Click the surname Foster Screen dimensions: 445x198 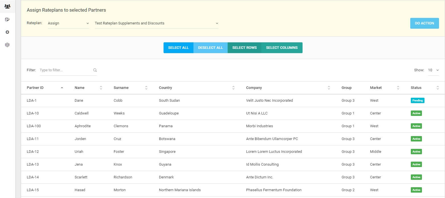click(119, 152)
